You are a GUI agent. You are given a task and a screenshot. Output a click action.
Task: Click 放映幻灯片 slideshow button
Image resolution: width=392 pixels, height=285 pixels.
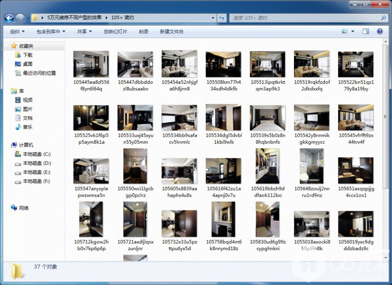115,31
